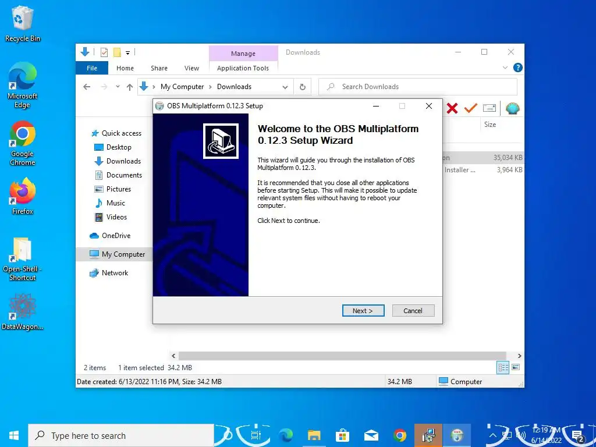Click the OBS installer computer logo image
Screen dimensions: 596x447
click(x=221, y=141)
